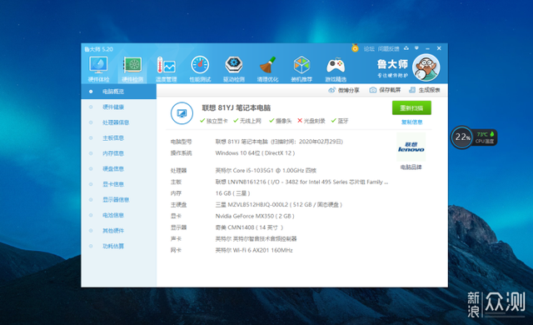533x325 pixels.
Task: Open the 论坛 forum link
Action: click(369, 48)
